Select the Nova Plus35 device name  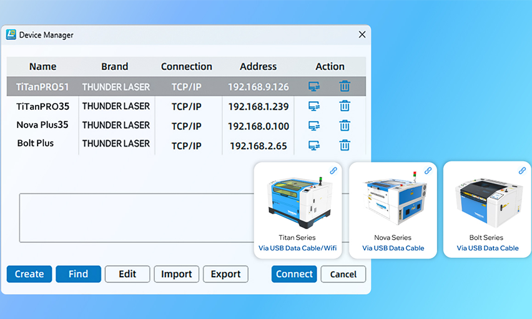coord(42,125)
